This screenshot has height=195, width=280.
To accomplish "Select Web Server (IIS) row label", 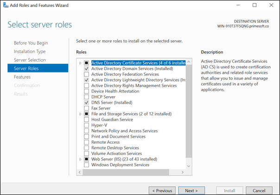I will tap(124, 159).
